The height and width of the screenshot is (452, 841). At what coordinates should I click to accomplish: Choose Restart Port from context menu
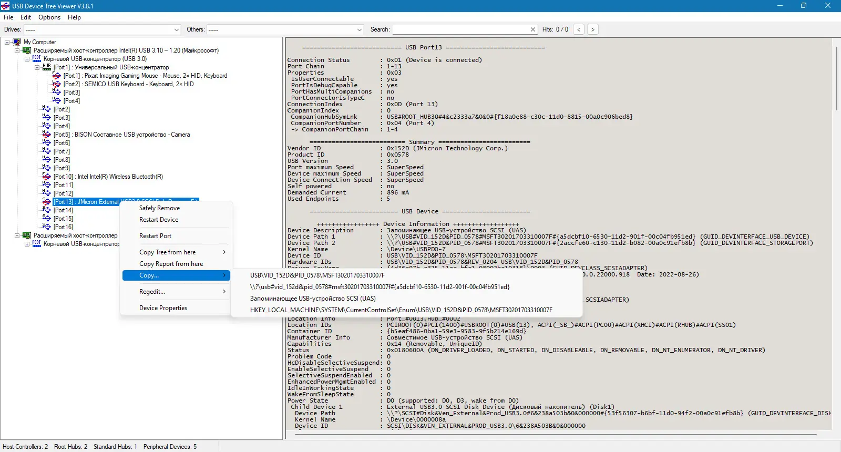pos(177,236)
